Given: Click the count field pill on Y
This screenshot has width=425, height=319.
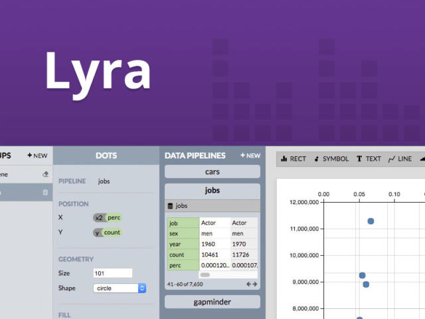Looking at the screenshot, I should pyautogui.click(x=112, y=233).
